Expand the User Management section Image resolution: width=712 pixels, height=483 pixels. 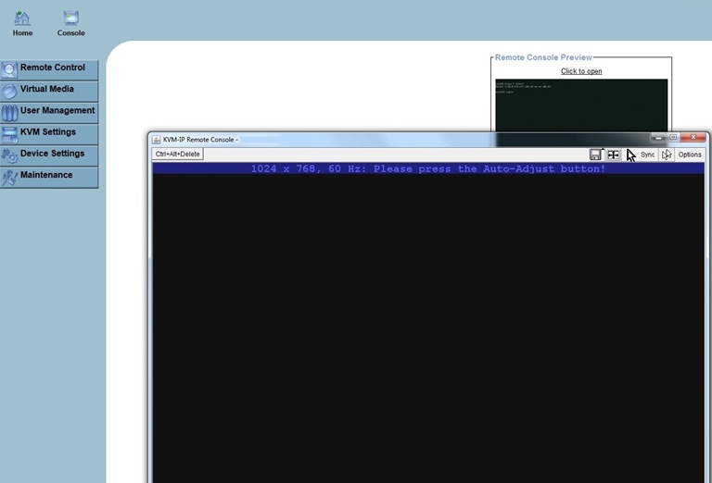point(50,111)
